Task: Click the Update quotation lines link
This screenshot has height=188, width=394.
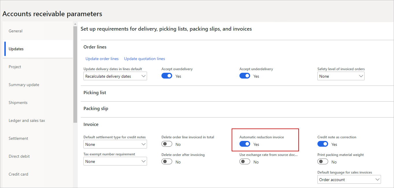Action: [144, 59]
